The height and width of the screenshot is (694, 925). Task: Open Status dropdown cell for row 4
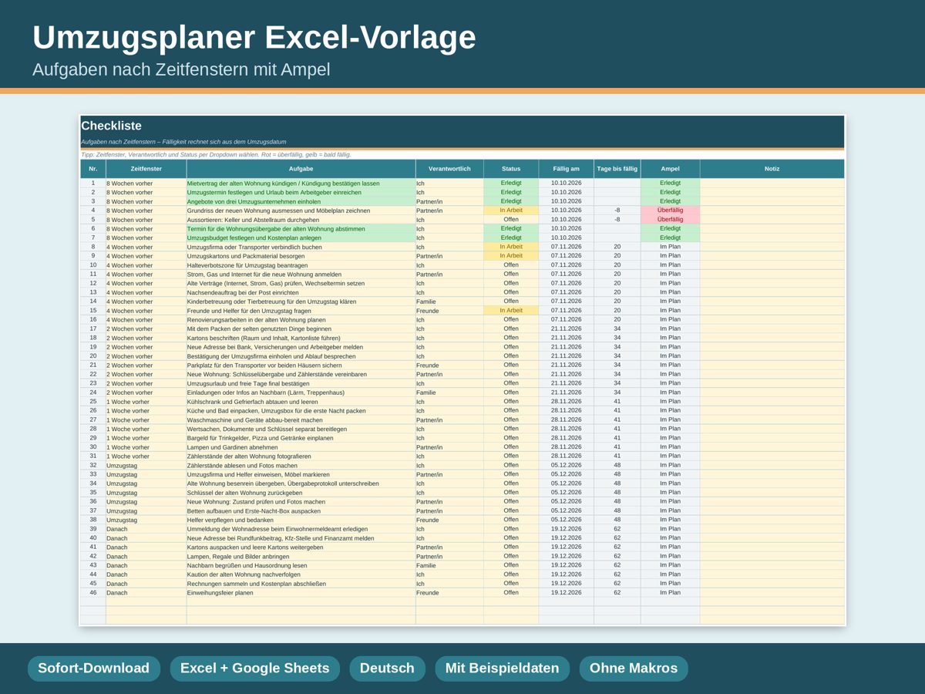tap(511, 211)
